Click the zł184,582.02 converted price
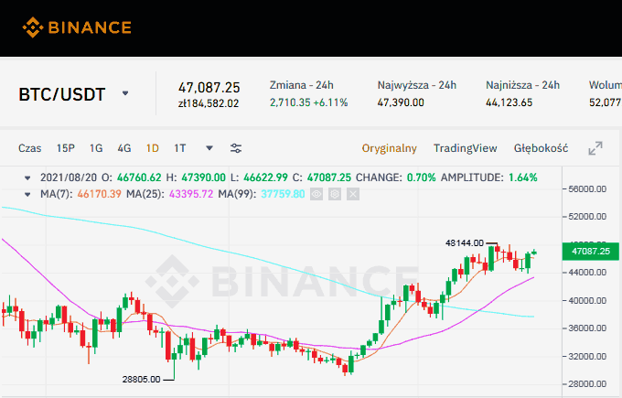This screenshot has height=398, width=622. click(209, 103)
